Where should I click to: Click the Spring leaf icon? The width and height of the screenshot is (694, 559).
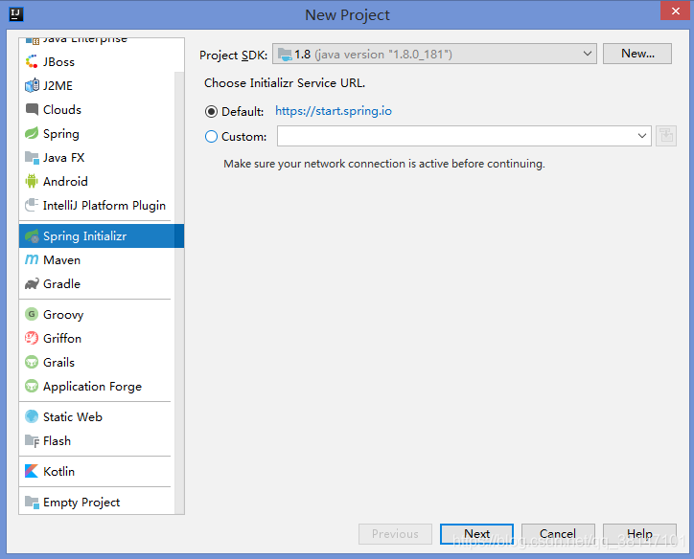32,133
